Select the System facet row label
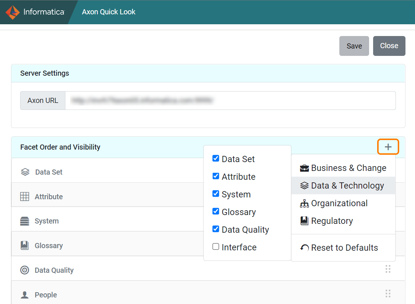 pos(47,221)
